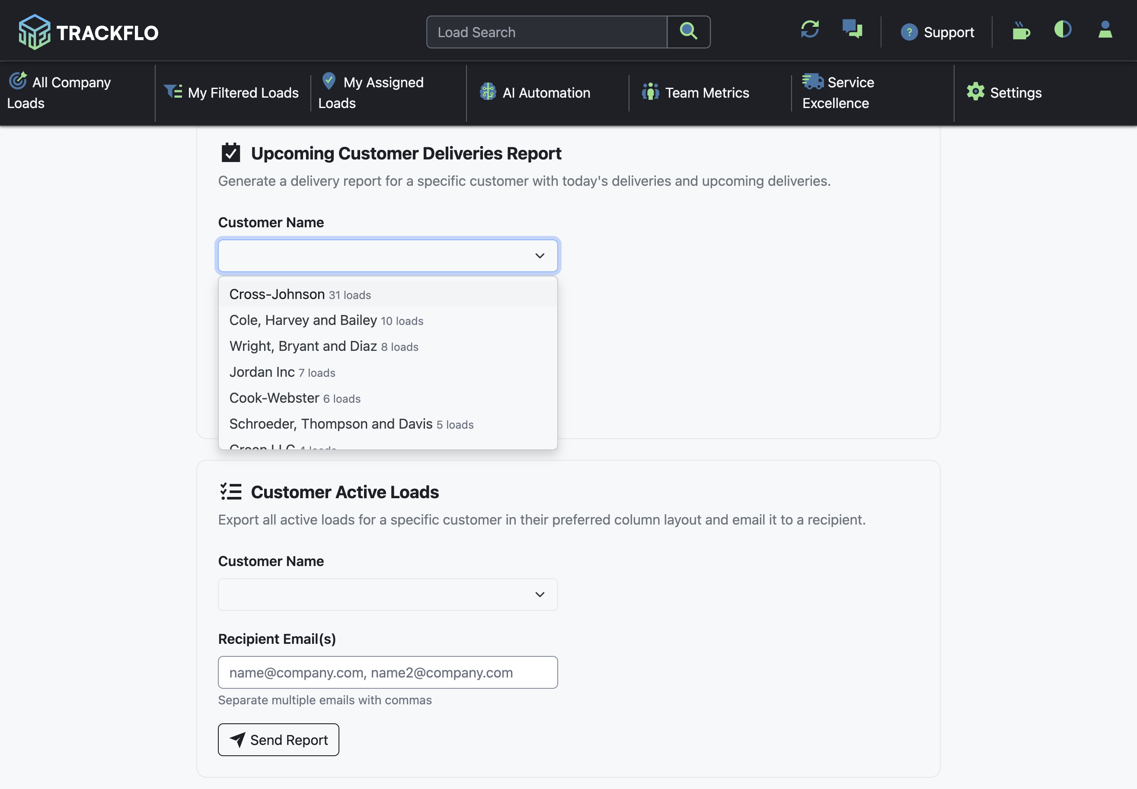Open the user profile icon
The height and width of the screenshot is (789, 1137).
pyautogui.click(x=1105, y=29)
